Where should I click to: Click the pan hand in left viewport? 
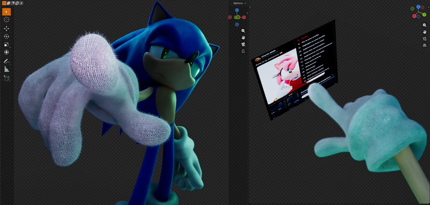pyautogui.click(x=243, y=38)
